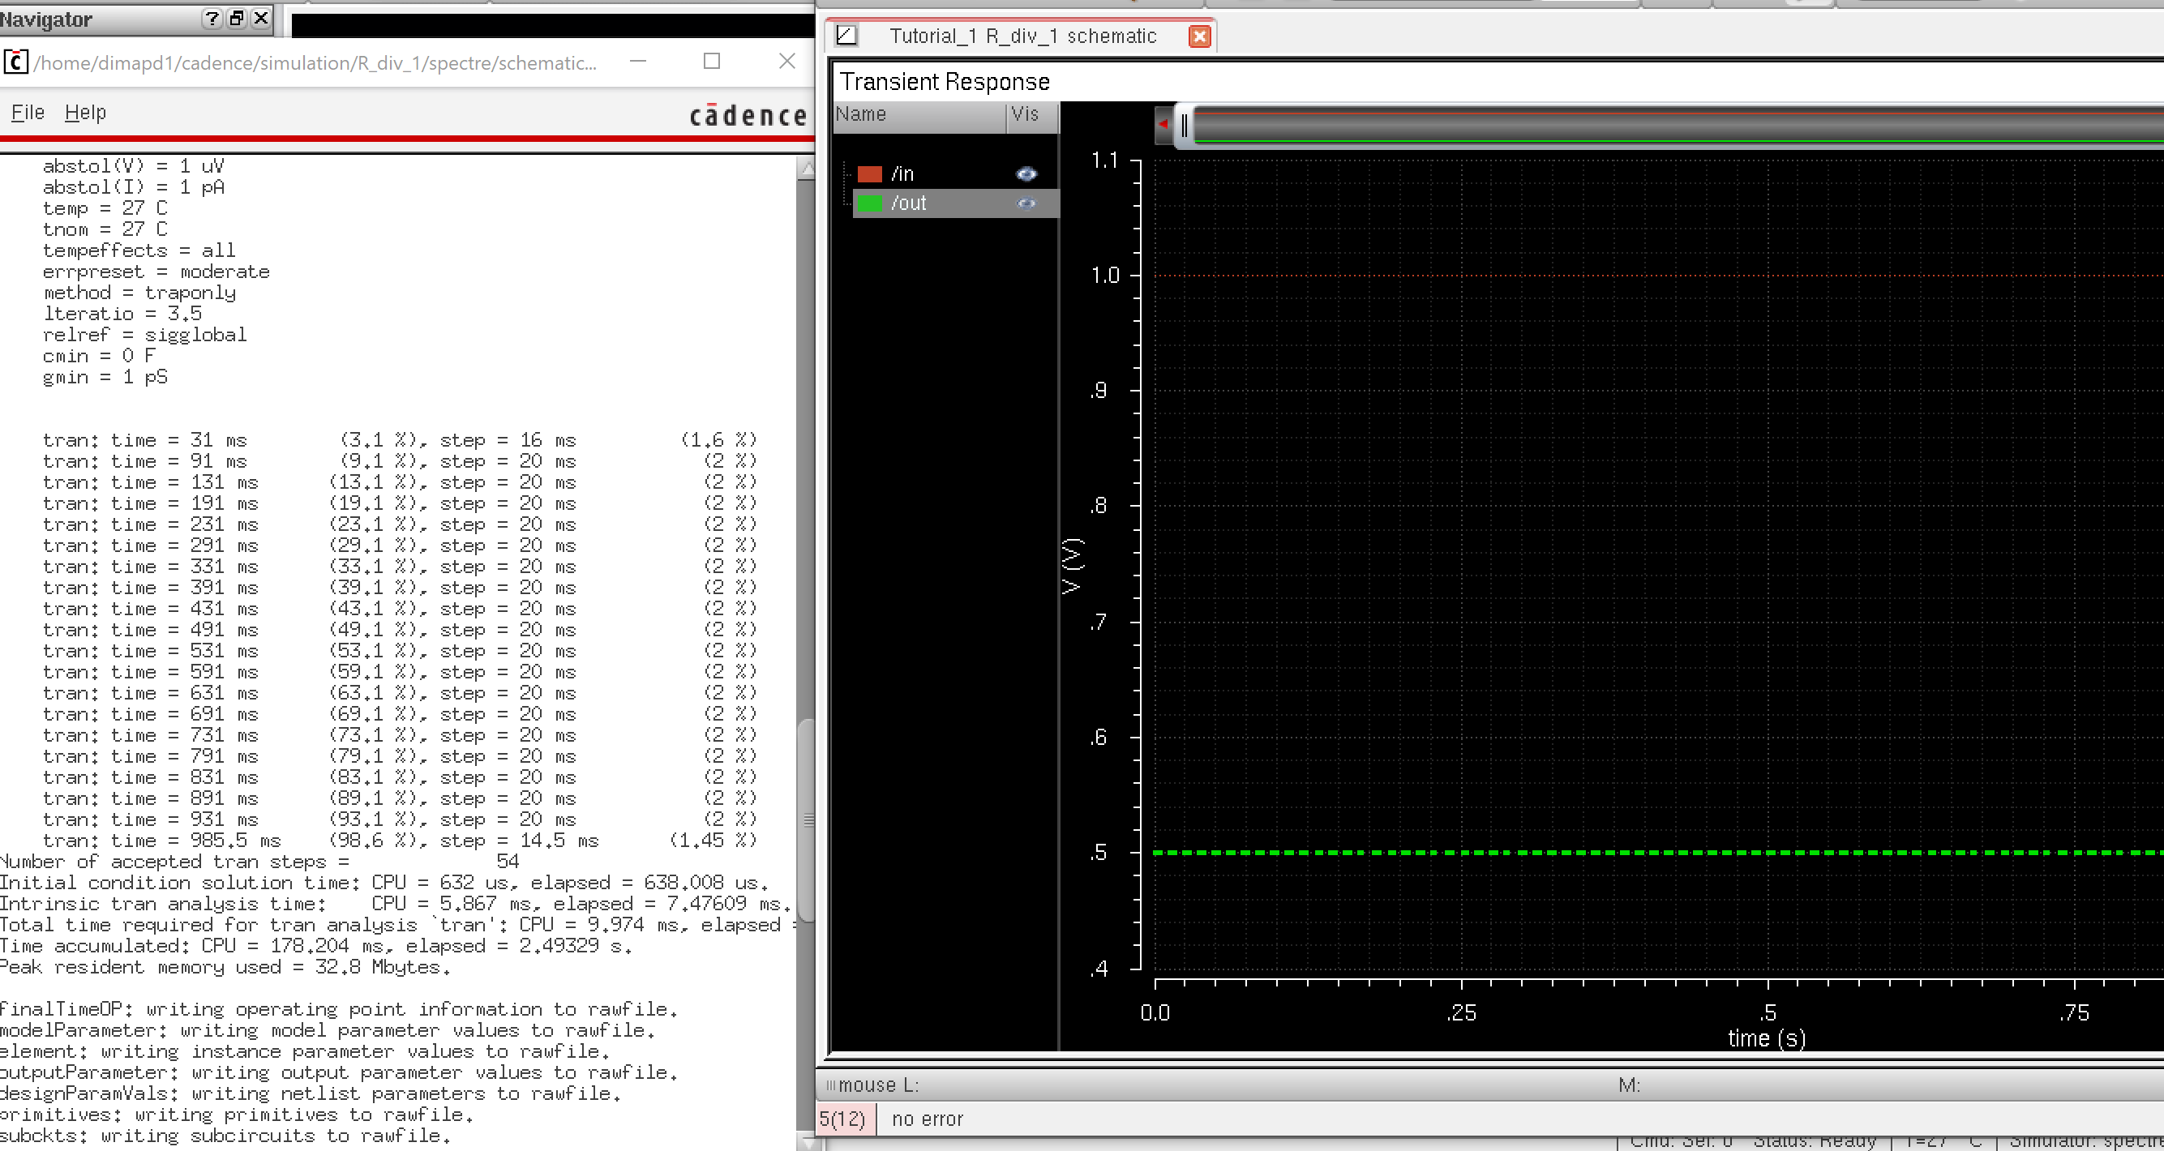2164x1151 pixels.
Task: Open the Help menu in log window
Action: 85,113
